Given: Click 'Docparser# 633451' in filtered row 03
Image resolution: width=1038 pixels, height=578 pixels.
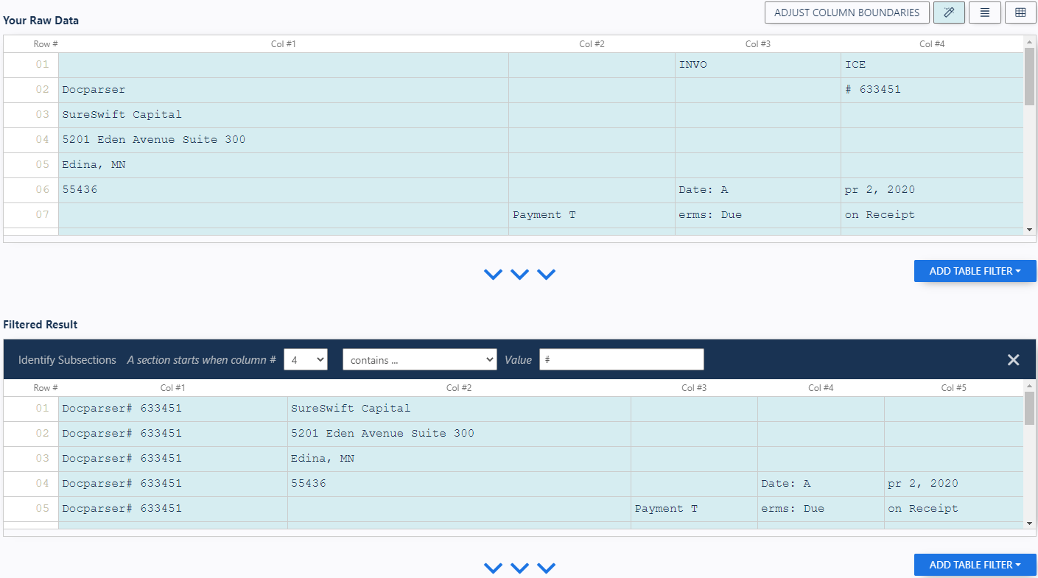Looking at the screenshot, I should pos(173,459).
